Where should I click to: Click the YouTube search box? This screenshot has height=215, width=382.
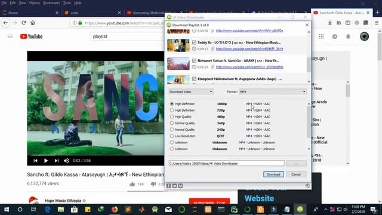point(127,36)
